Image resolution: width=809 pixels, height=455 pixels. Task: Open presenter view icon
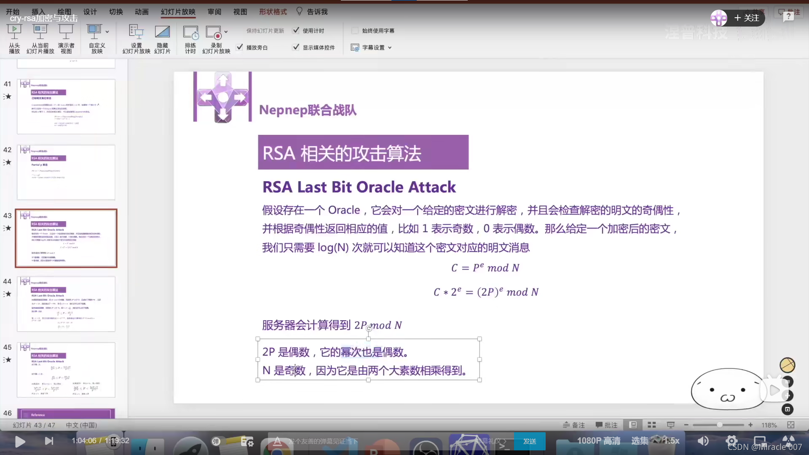click(x=66, y=31)
